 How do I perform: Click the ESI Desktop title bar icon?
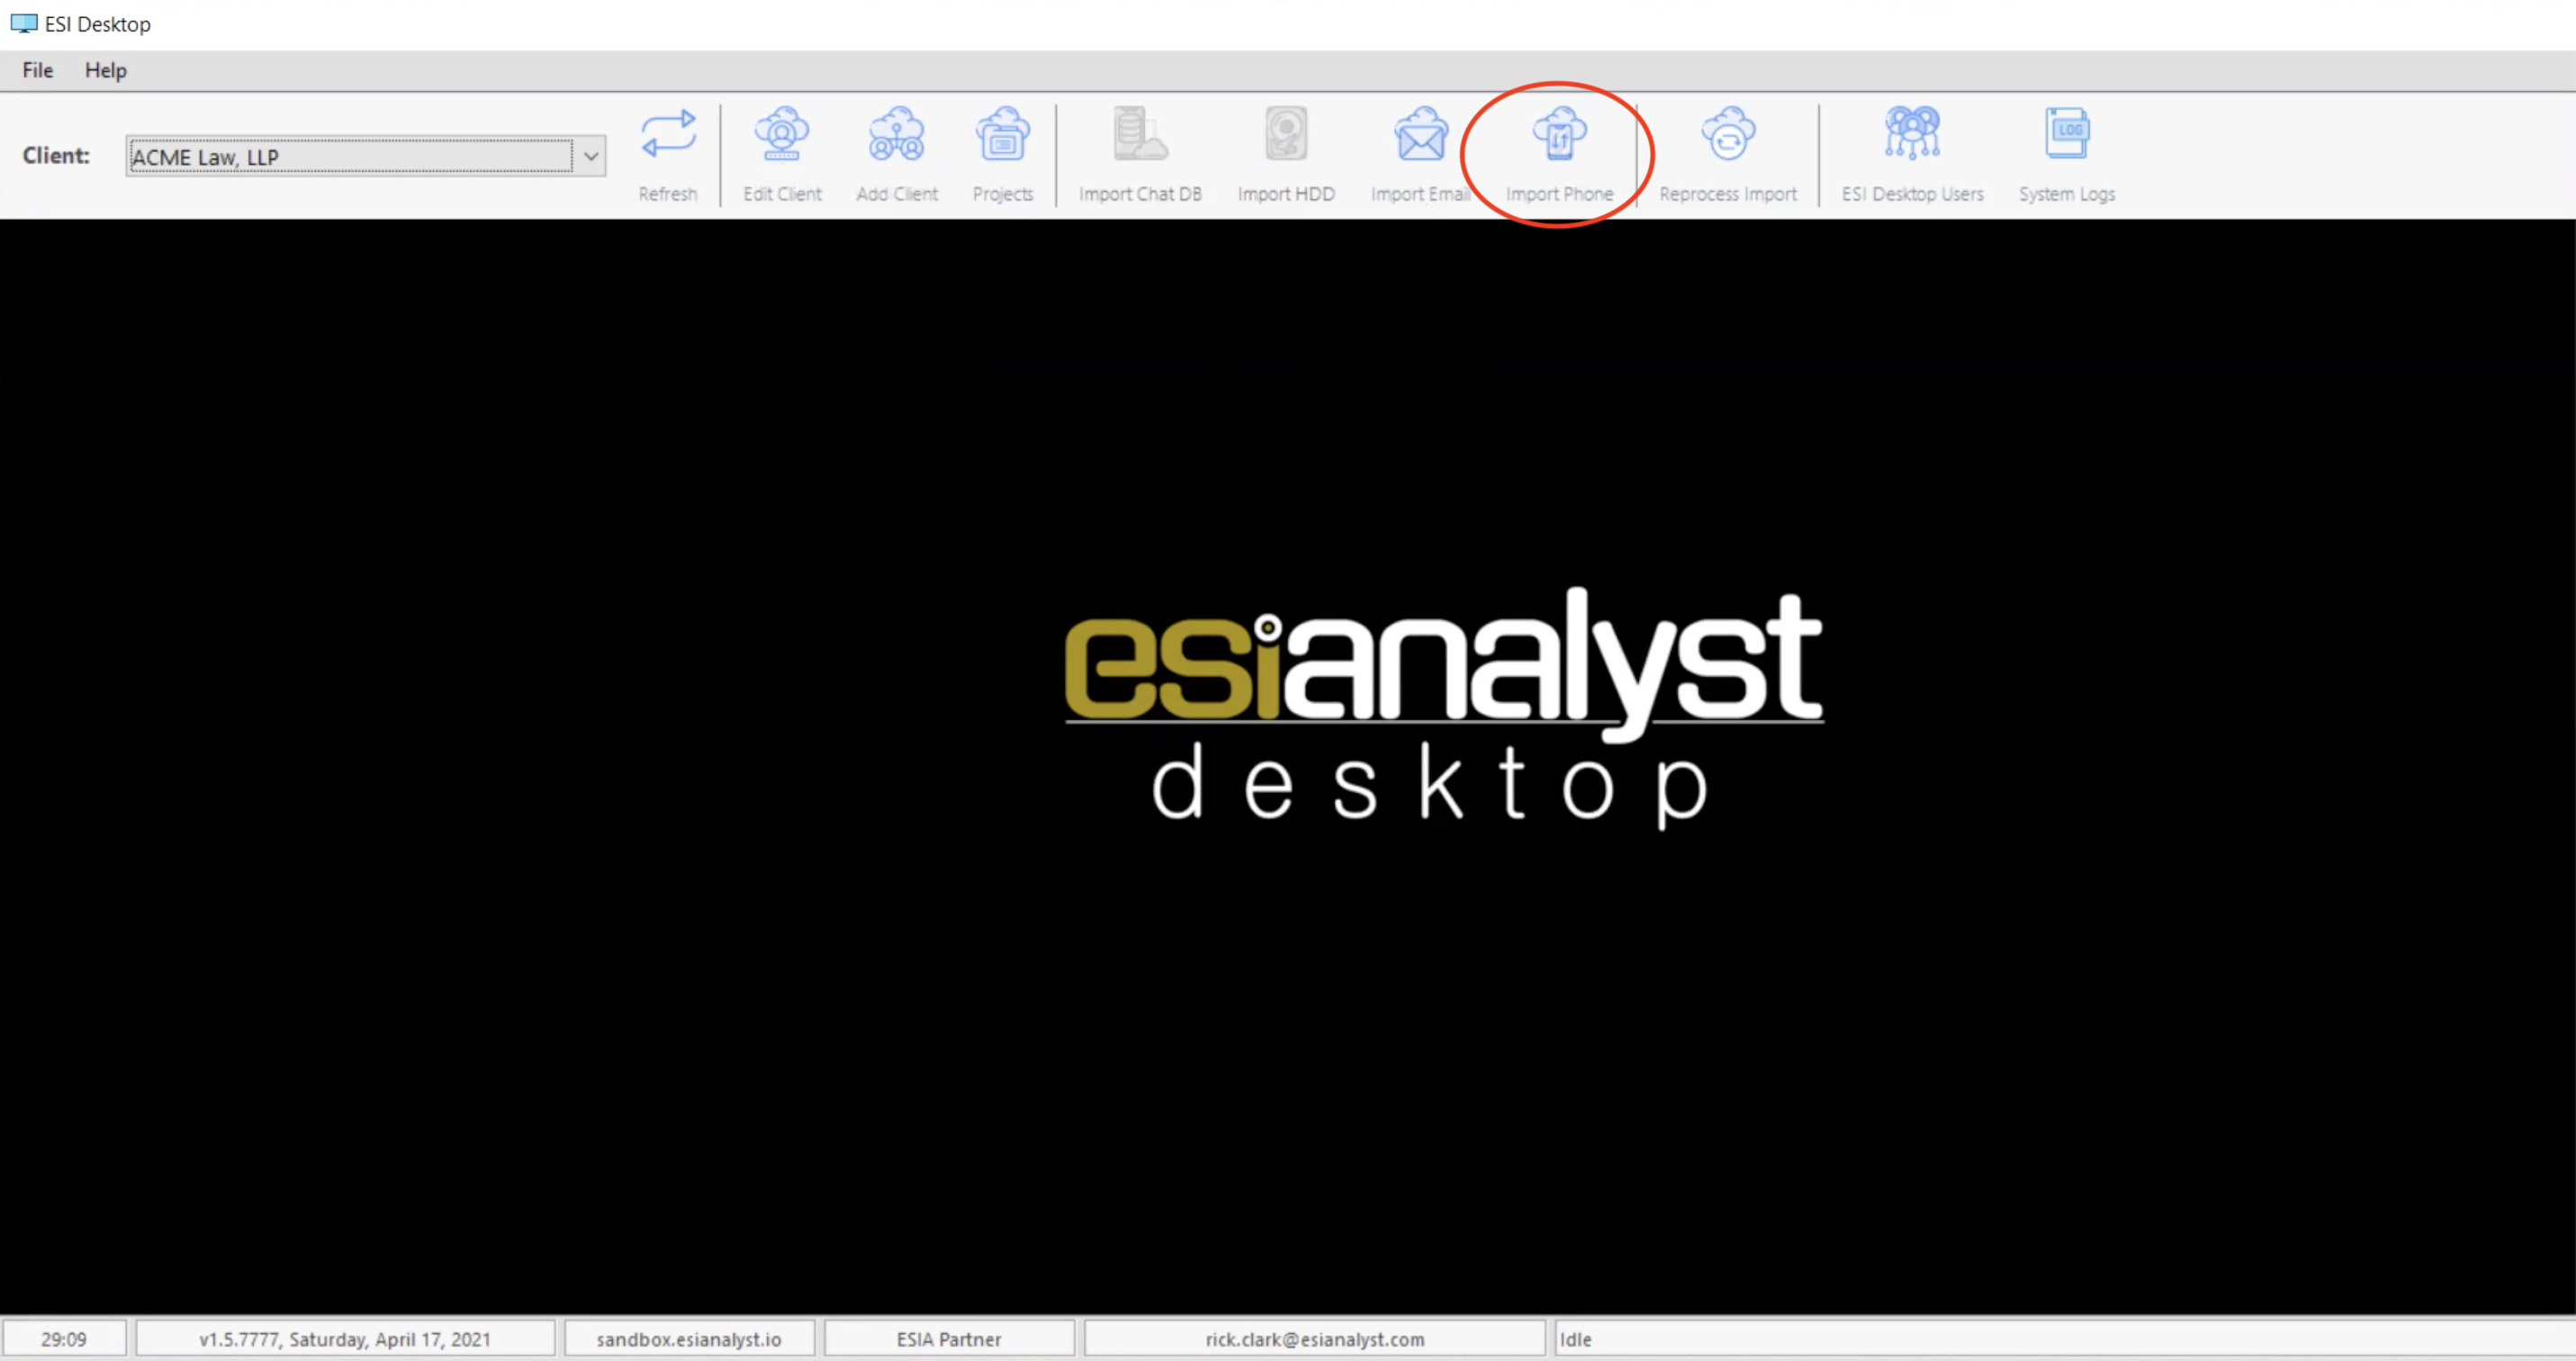23,23
